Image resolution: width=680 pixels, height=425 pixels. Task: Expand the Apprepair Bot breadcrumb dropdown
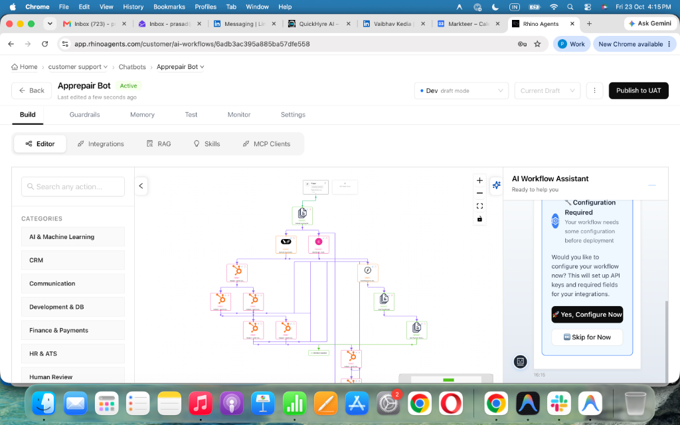click(180, 67)
